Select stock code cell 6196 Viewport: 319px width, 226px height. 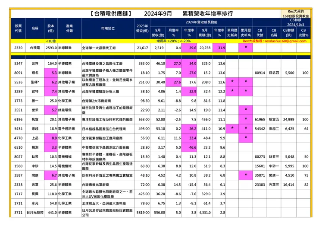18,119
